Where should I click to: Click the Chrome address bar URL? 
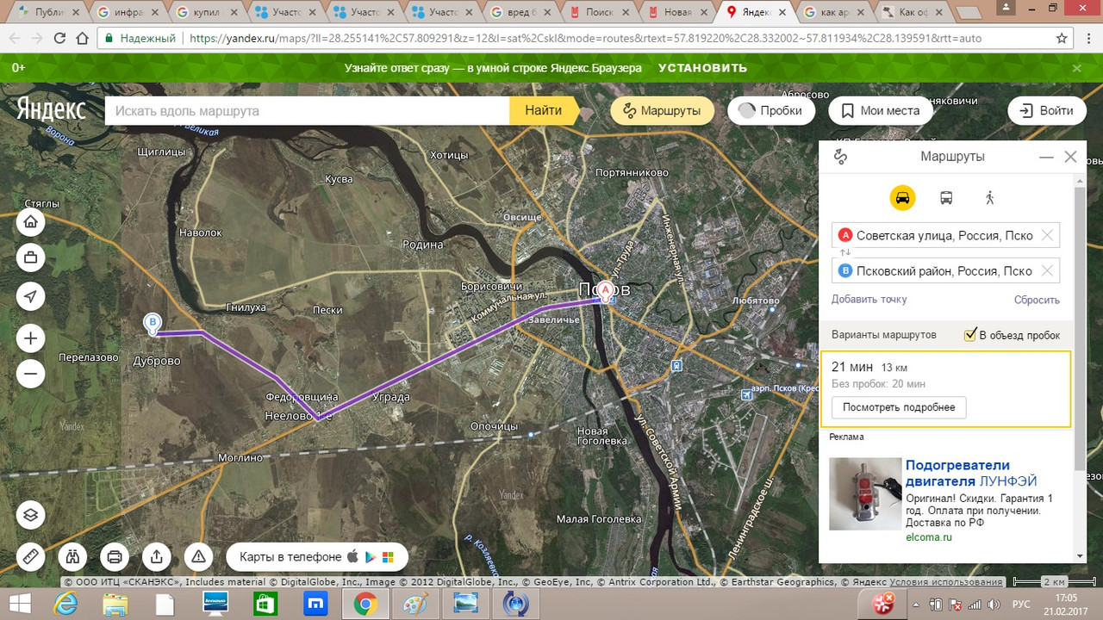pos(584,39)
